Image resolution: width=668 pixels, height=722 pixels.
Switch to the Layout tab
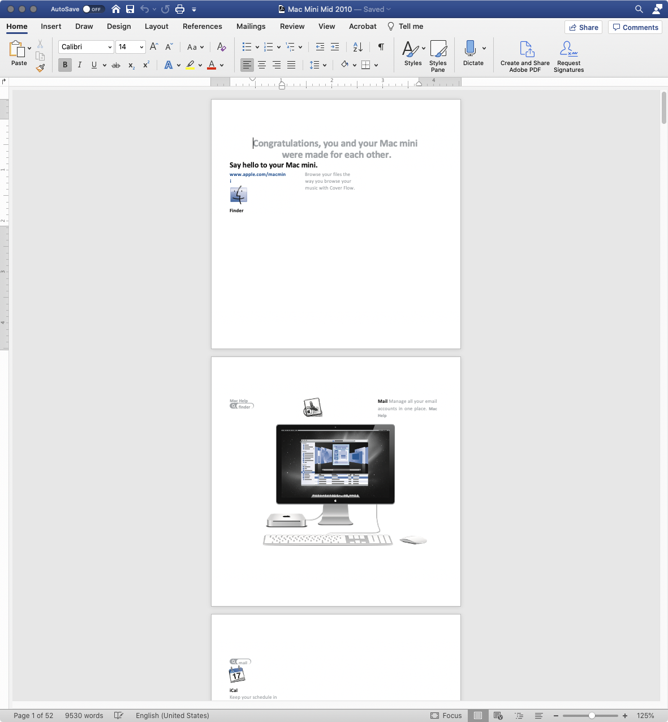pos(157,27)
